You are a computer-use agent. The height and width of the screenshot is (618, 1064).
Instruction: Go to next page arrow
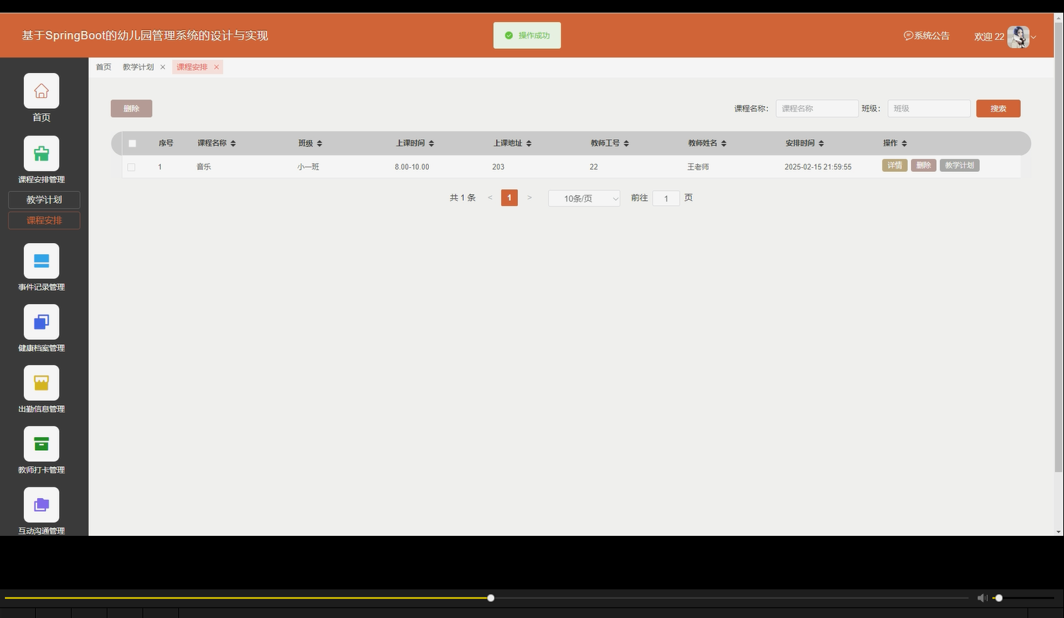[x=529, y=198]
